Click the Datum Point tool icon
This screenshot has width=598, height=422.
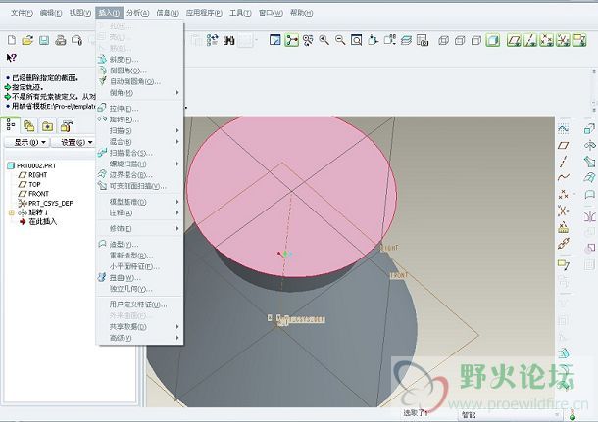564,194
